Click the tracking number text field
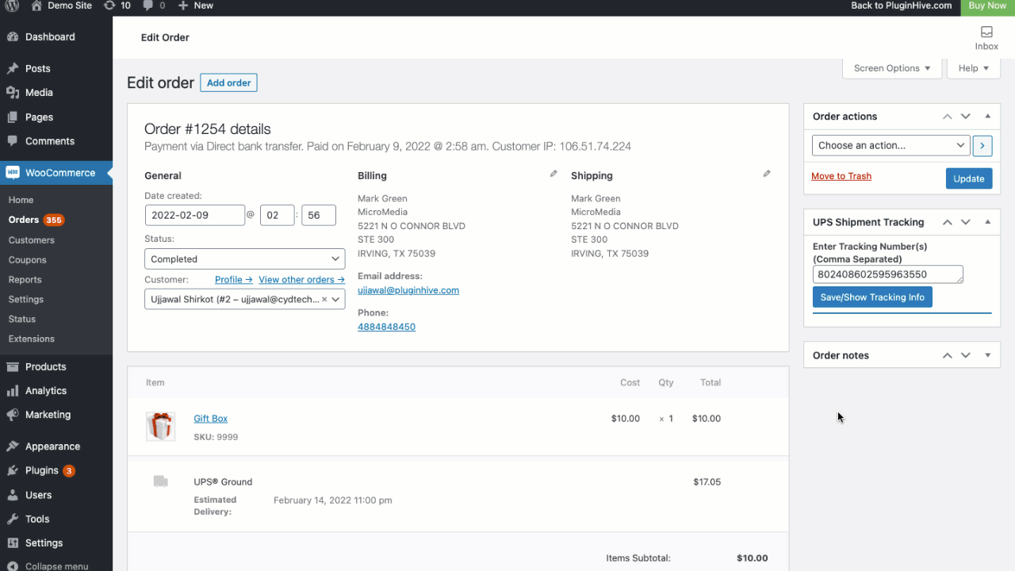This screenshot has width=1015, height=571. (888, 274)
